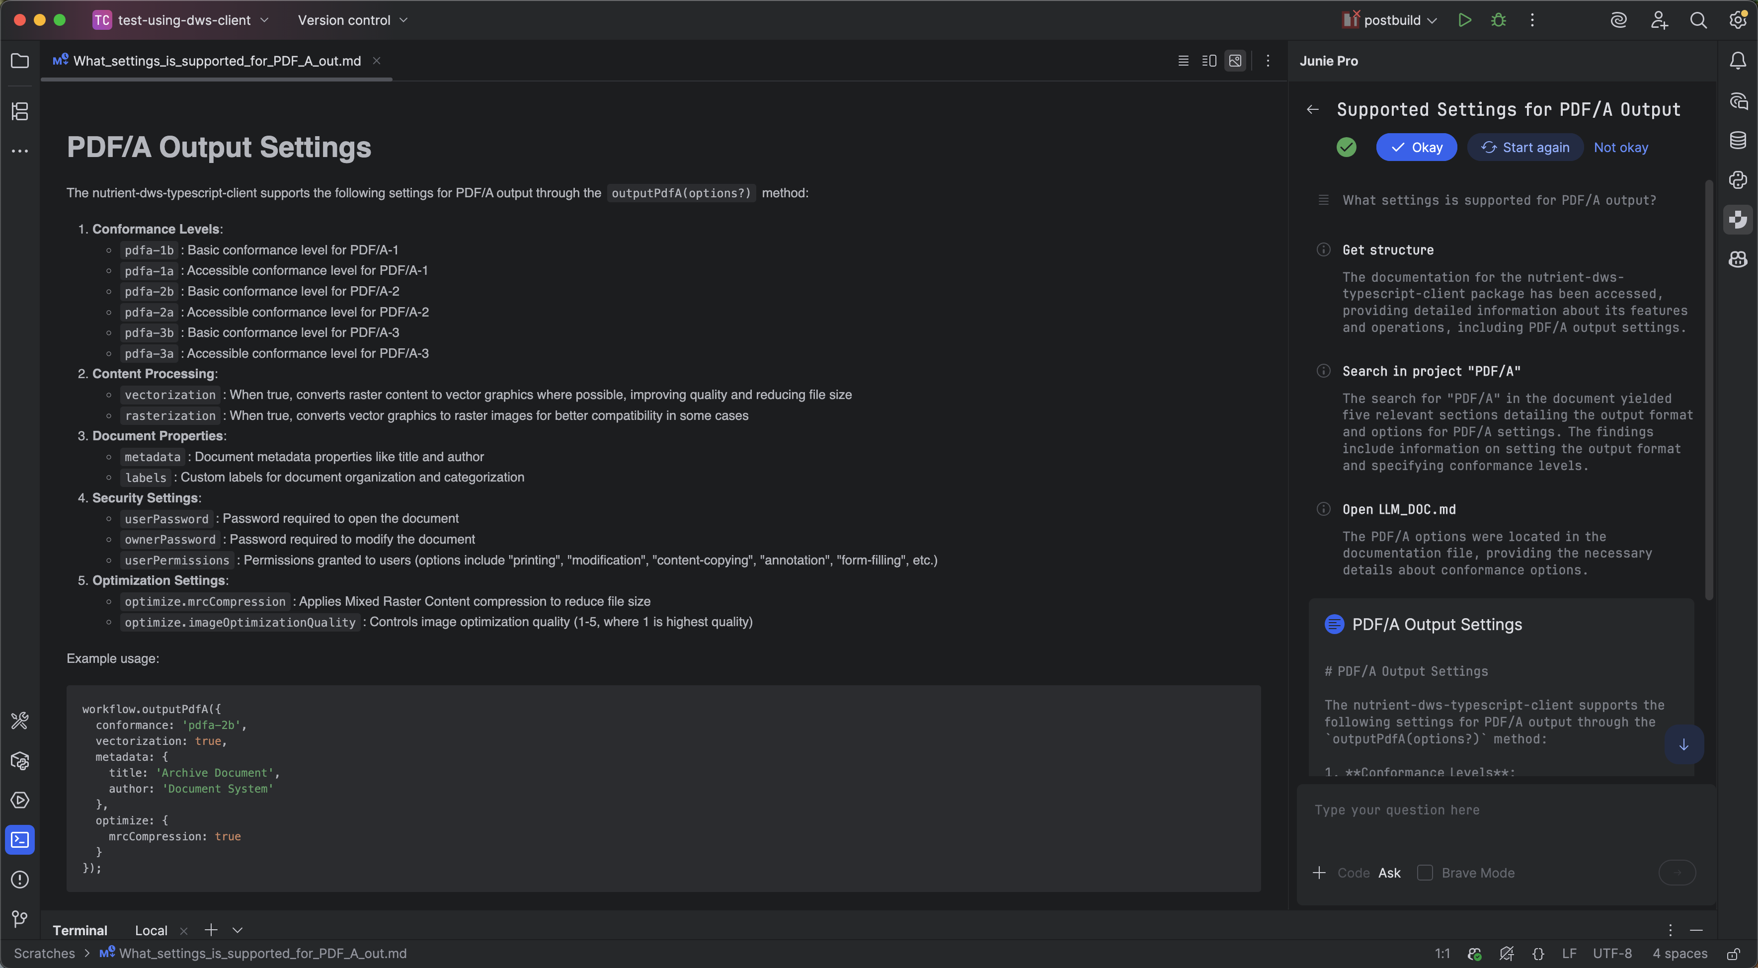
Task: Open the AI Assistant icon in the top toolbar
Action: tap(1619, 20)
